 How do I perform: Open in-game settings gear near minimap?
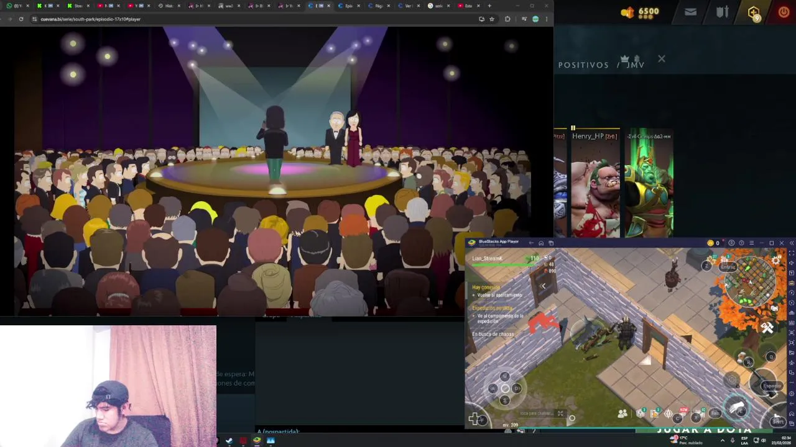pos(775,261)
